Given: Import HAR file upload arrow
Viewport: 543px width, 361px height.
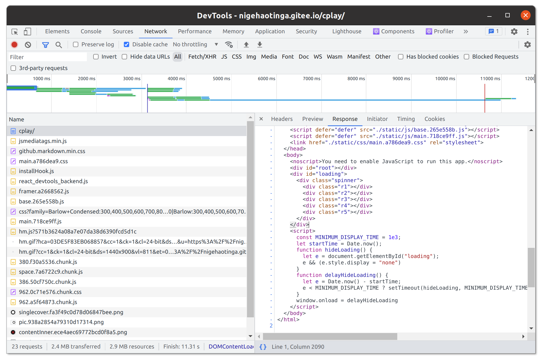Looking at the screenshot, I should click(246, 45).
